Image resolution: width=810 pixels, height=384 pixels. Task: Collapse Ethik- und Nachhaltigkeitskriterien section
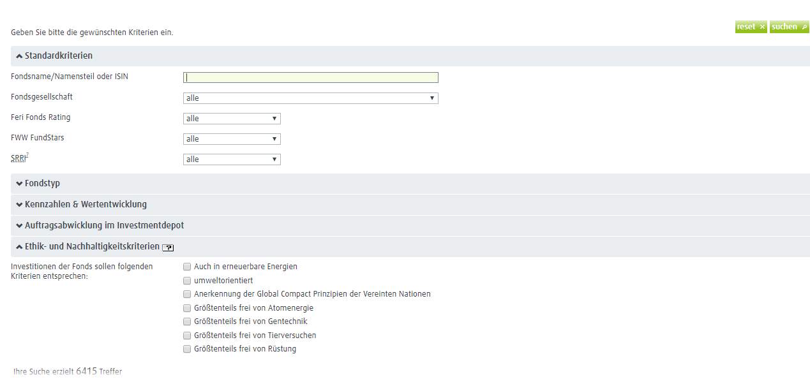pos(19,247)
